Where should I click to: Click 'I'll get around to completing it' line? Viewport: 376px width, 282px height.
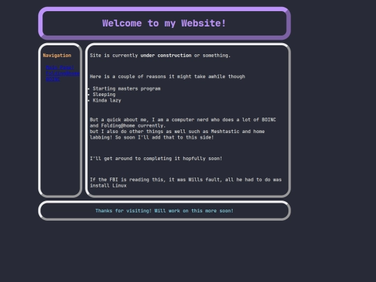coord(156,159)
